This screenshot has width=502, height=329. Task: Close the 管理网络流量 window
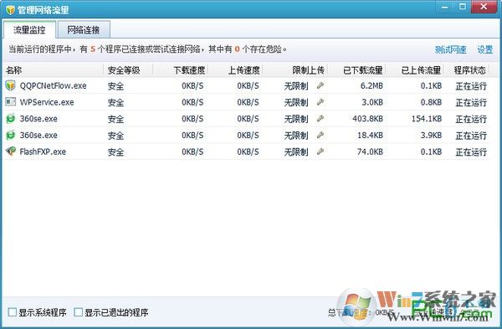(x=484, y=7)
